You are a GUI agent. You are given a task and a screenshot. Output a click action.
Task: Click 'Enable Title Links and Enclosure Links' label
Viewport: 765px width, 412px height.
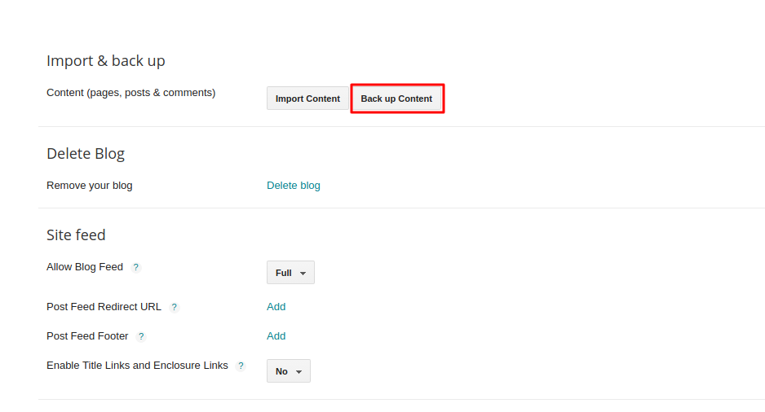(137, 366)
